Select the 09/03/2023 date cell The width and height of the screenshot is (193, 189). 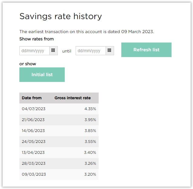coord(34,174)
